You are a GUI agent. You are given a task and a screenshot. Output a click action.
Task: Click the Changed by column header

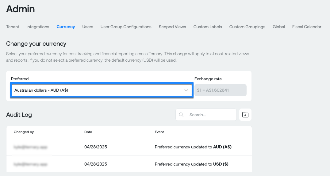24,132
